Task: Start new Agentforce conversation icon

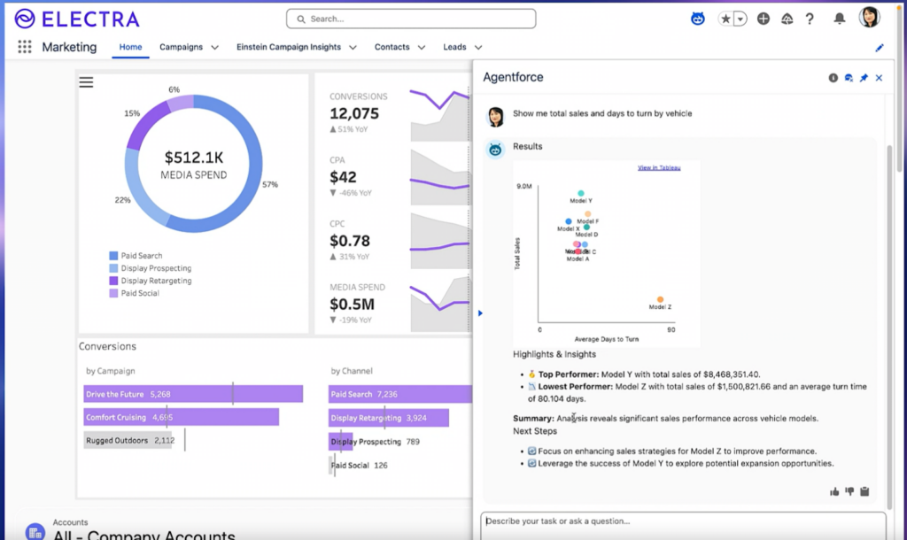Action: click(x=849, y=78)
